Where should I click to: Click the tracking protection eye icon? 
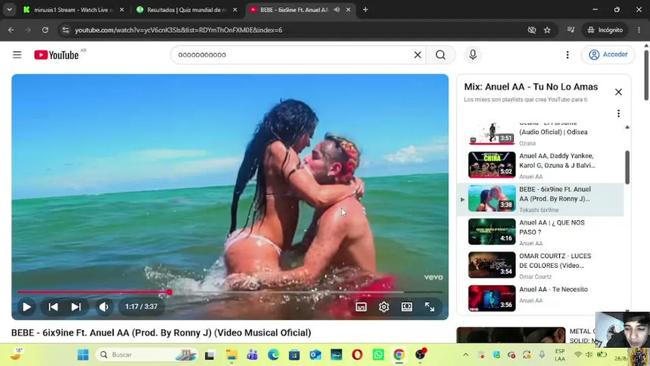click(532, 30)
